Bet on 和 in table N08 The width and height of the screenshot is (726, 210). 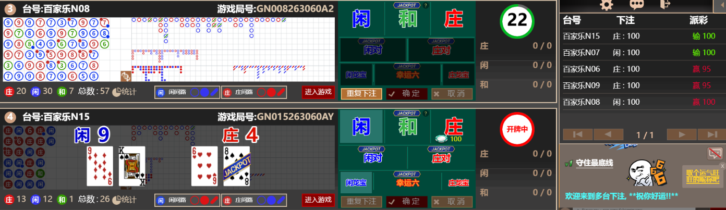(x=407, y=19)
